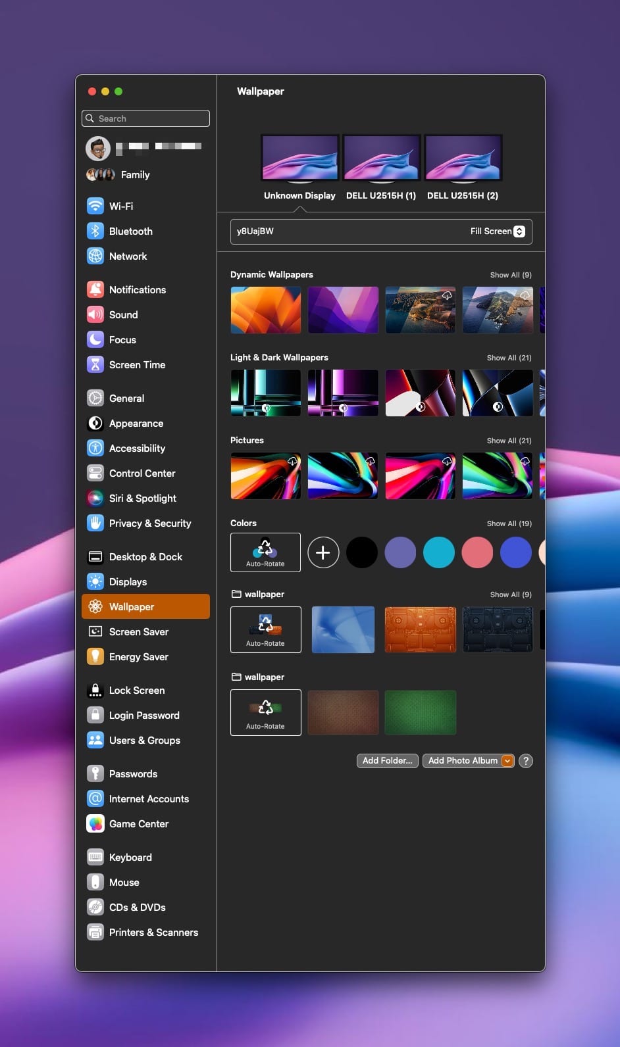This screenshot has height=1047, width=620.
Task: Enable Auto-Rotate in Colors section
Action: [265, 552]
